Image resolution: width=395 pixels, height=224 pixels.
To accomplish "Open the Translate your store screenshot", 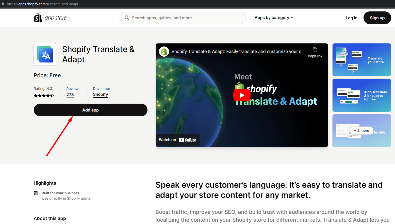I will tap(361, 60).
